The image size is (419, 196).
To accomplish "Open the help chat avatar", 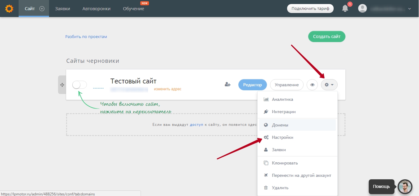I will click(x=405, y=187).
